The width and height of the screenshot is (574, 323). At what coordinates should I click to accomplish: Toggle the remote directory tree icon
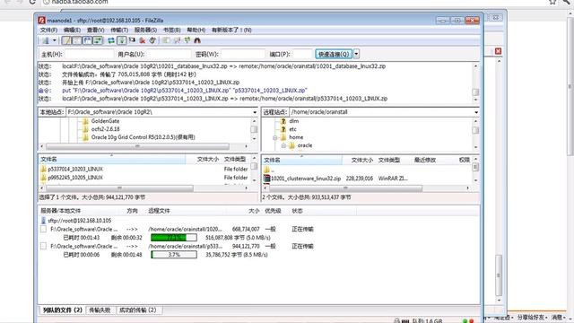88,40
